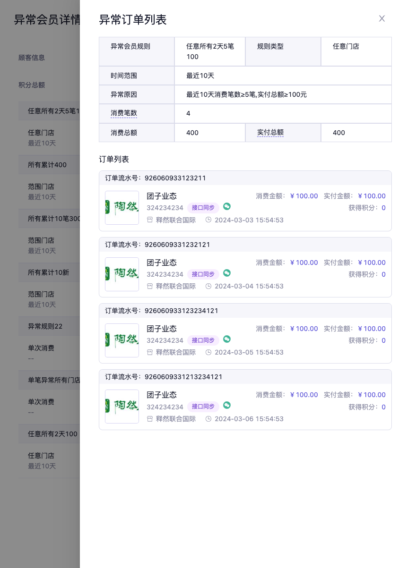The height and width of the screenshot is (568, 407).
Task: Click 接口同步 tag on the 2024-03-03 order
Action: pos(203,208)
